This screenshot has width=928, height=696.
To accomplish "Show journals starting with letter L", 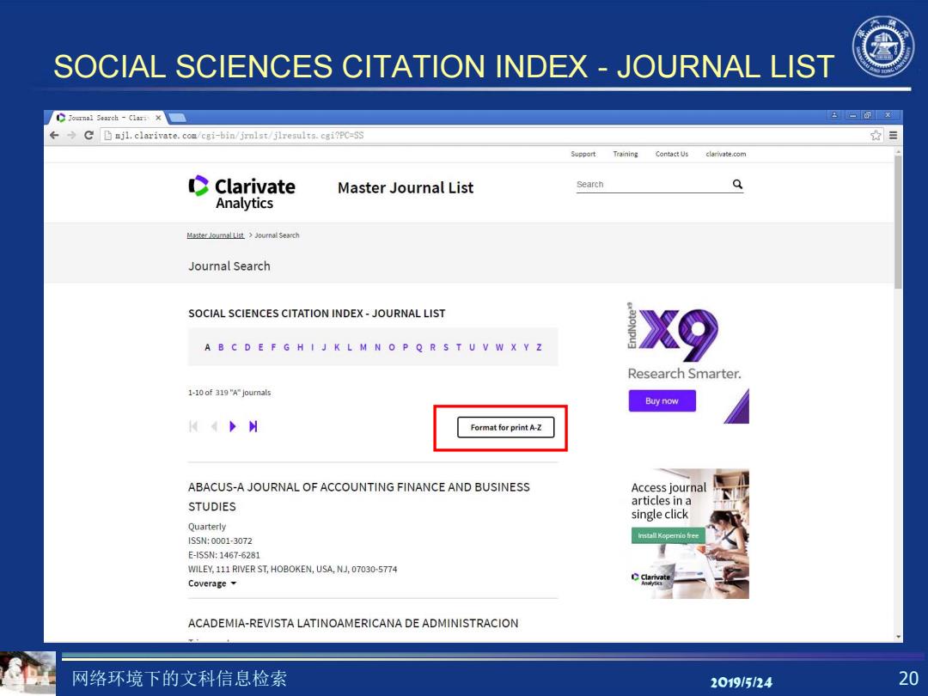I will pyautogui.click(x=349, y=347).
